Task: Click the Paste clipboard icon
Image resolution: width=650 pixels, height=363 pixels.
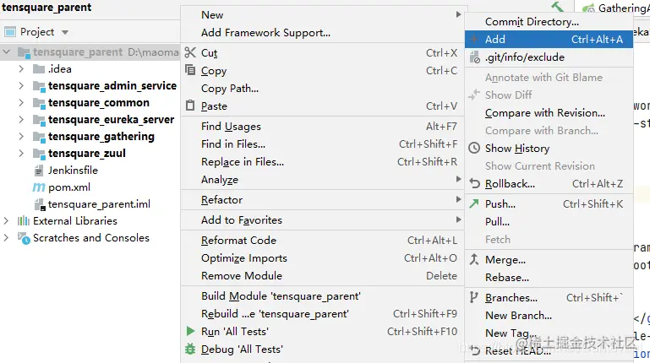Action: pyautogui.click(x=190, y=106)
